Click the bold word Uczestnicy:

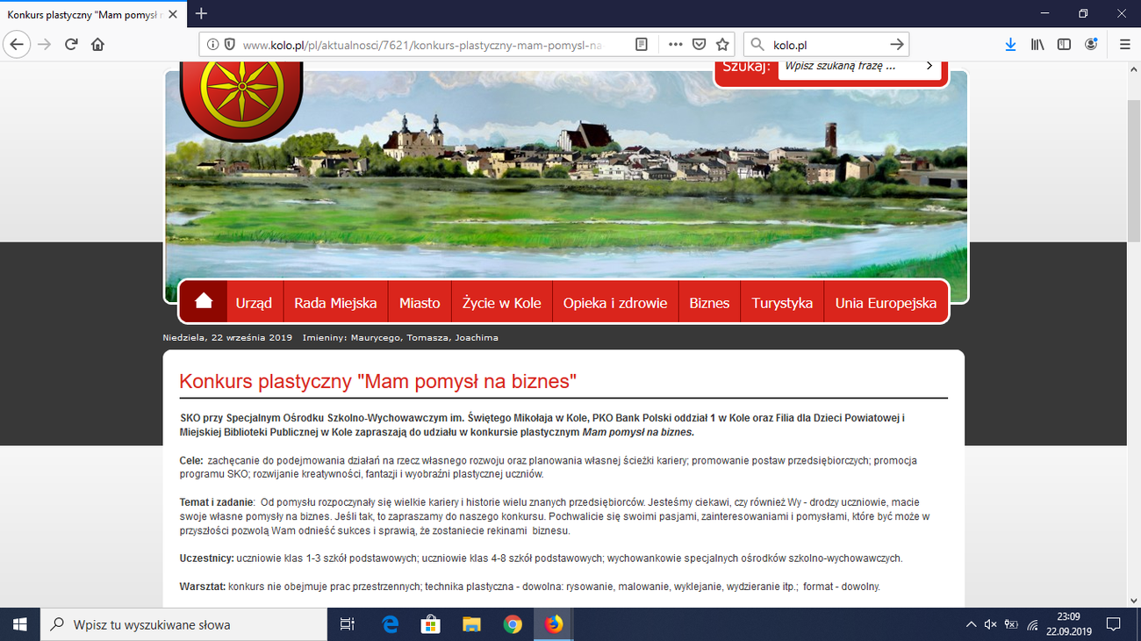(x=206, y=558)
